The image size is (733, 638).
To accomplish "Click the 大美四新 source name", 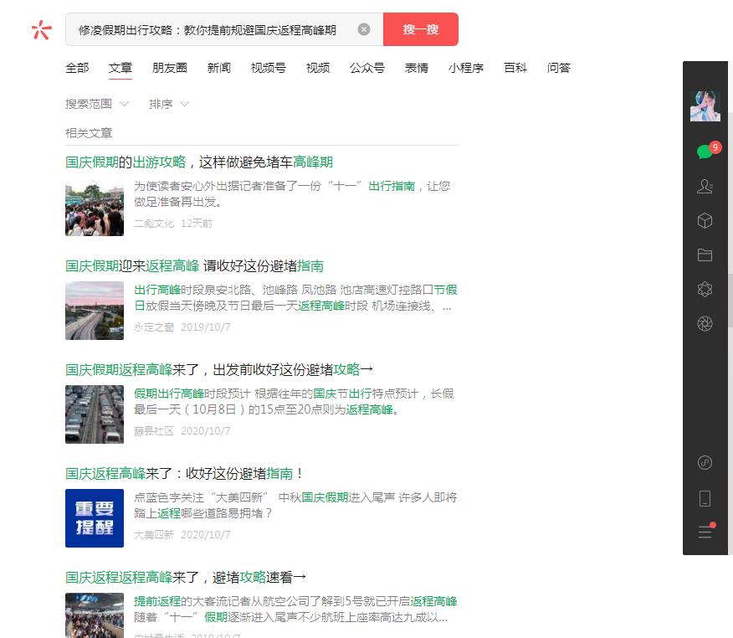I will click(154, 535).
